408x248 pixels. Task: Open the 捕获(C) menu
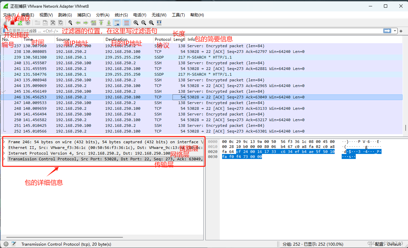pos(84,15)
